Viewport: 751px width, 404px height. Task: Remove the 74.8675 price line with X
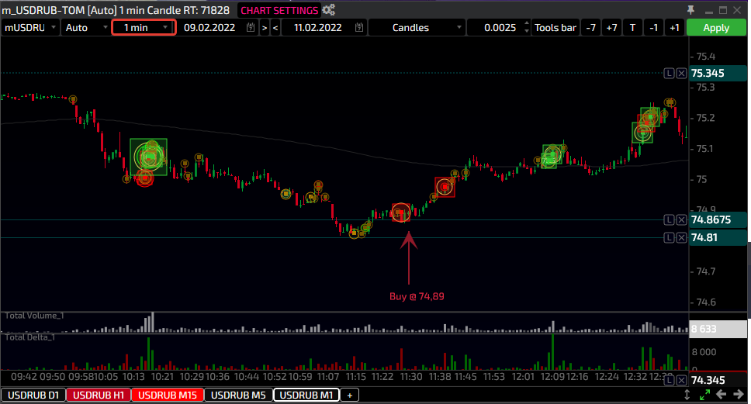pyautogui.click(x=681, y=219)
